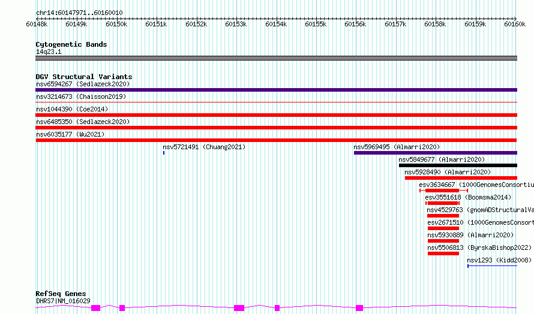The height and width of the screenshot is (314, 534).
Task: Click the thin nsv3214673 red line
Action: [276, 102]
